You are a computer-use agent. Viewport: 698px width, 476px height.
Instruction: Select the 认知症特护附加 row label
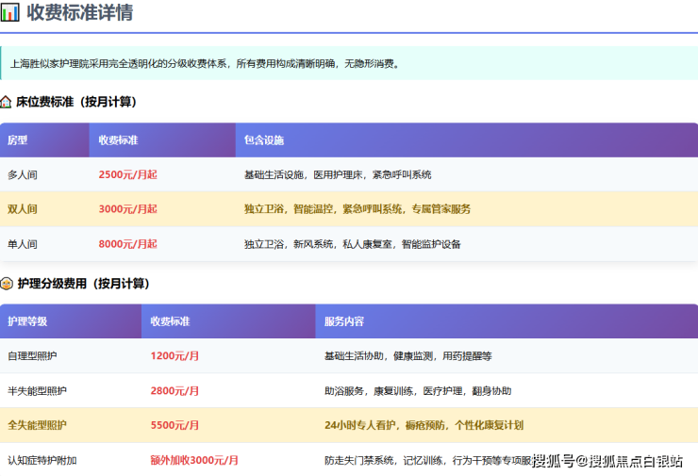click(42, 460)
